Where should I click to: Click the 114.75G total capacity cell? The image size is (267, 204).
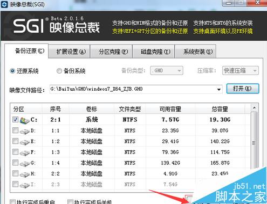(x=220, y=152)
